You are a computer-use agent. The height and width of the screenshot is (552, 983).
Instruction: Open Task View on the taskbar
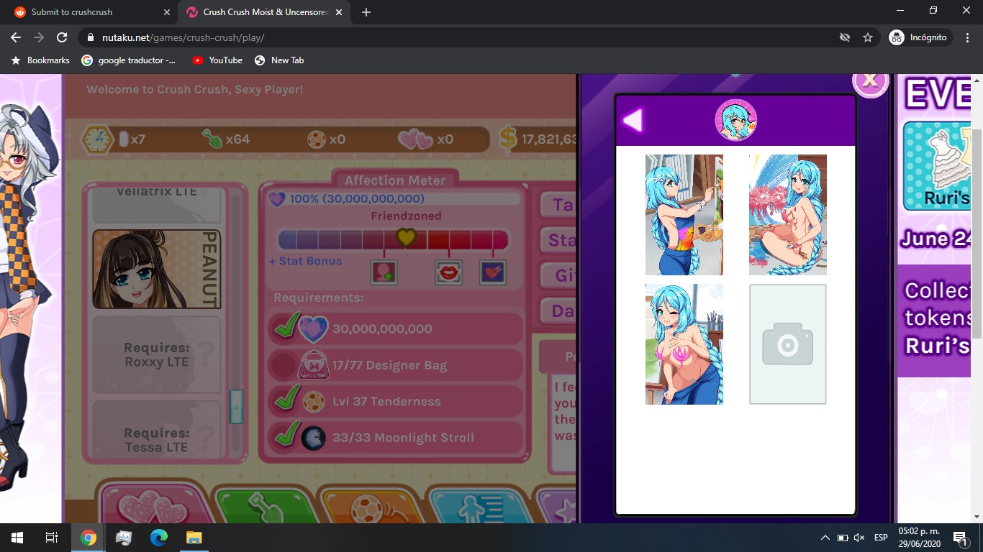(52, 538)
